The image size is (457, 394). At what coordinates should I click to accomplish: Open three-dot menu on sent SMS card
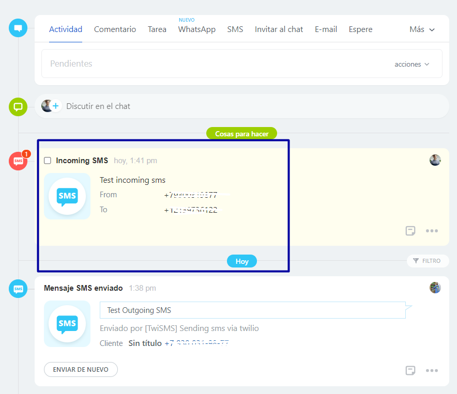(432, 370)
